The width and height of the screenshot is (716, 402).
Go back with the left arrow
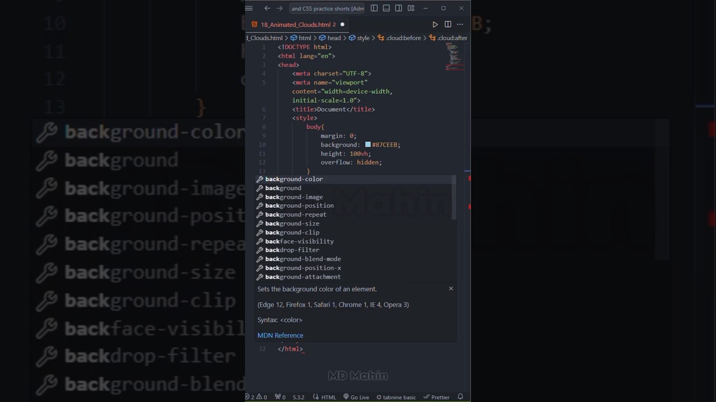(x=267, y=8)
